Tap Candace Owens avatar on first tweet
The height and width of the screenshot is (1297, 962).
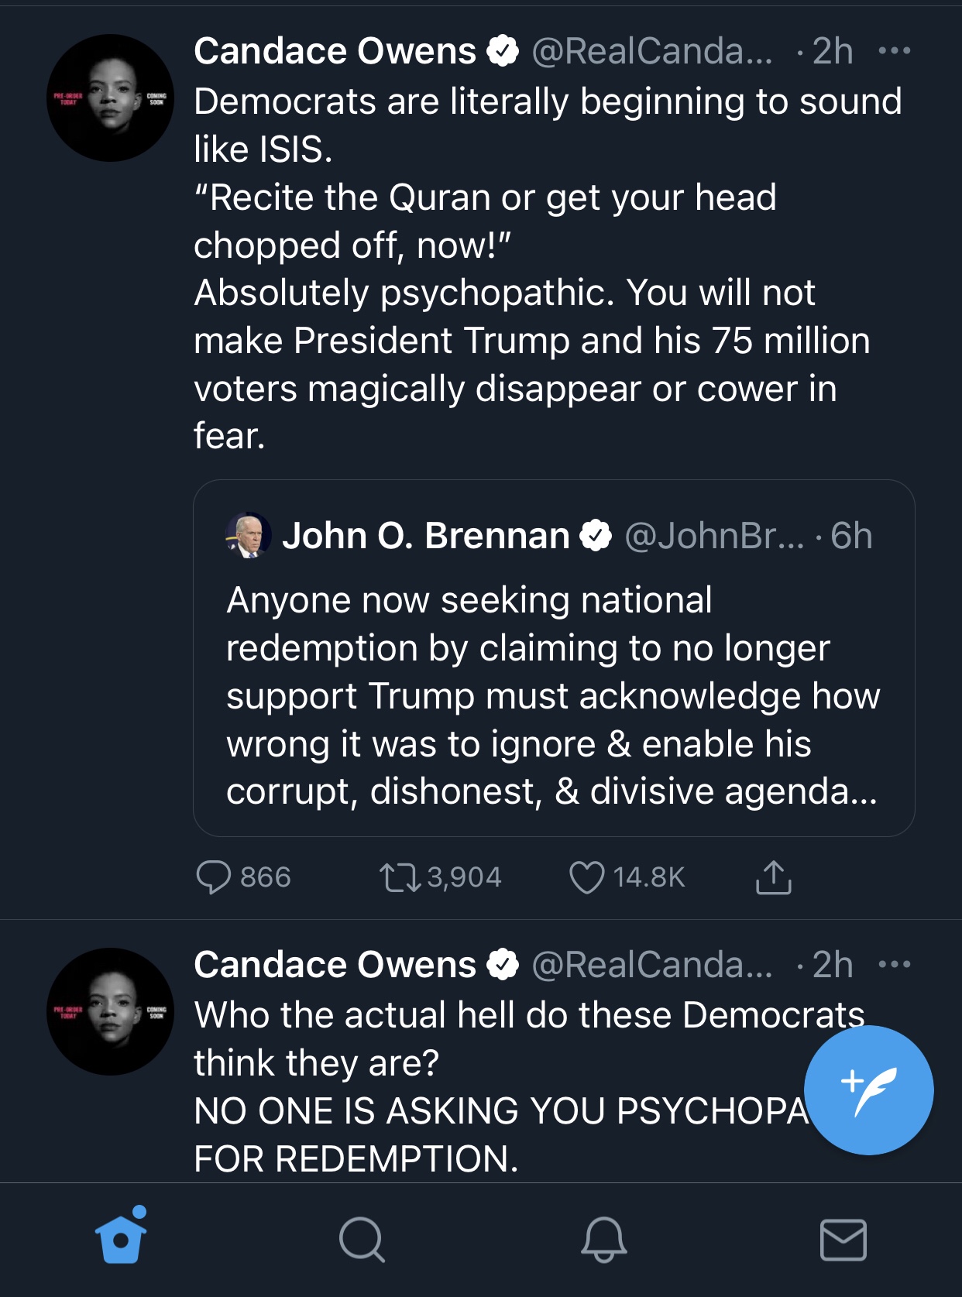pos(110,98)
